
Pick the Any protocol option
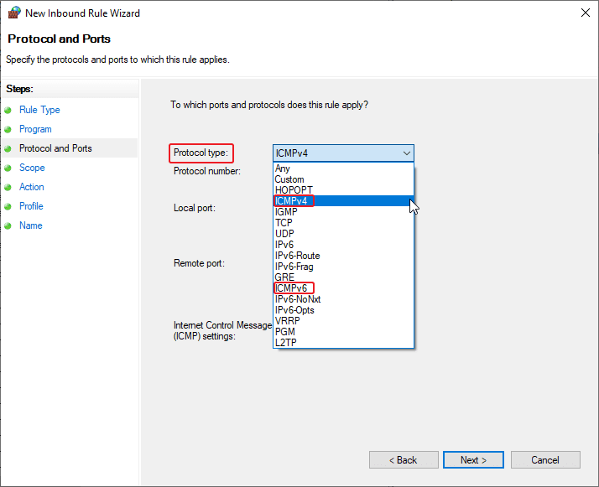pos(283,168)
